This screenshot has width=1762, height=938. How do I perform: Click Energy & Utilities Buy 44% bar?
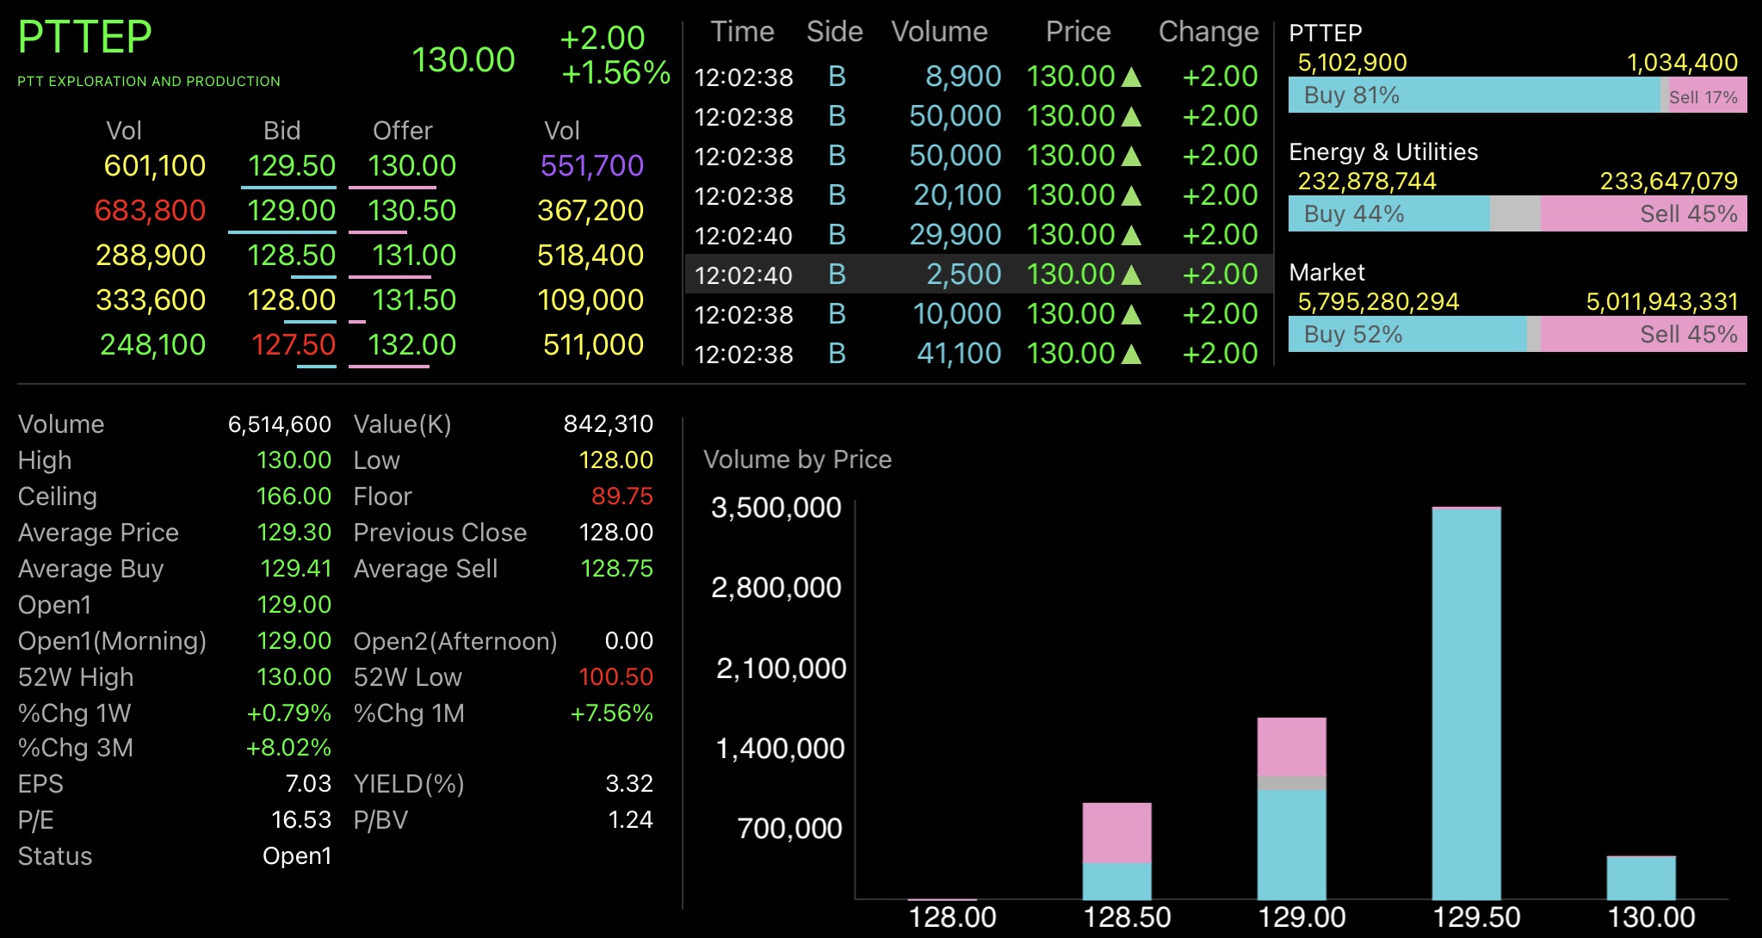click(x=1388, y=213)
